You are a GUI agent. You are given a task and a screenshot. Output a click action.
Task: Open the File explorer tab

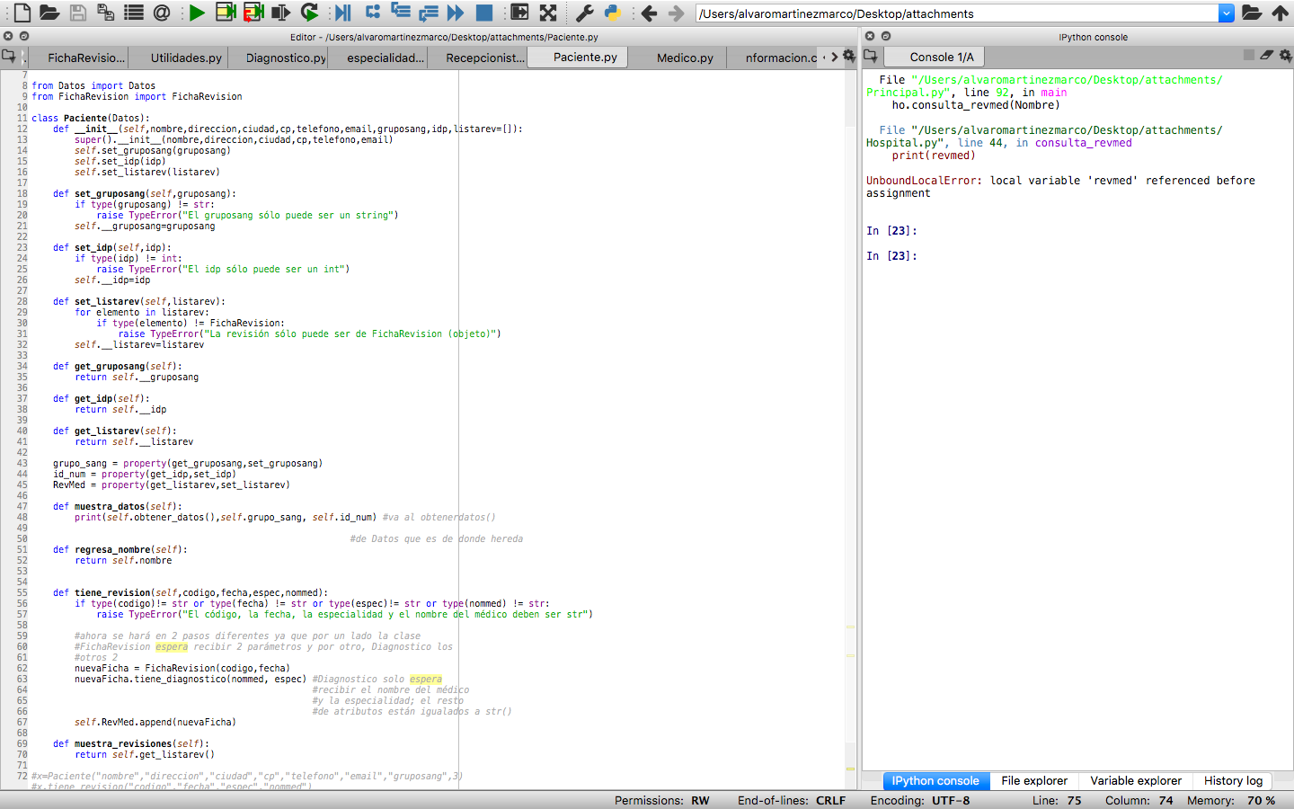coord(1034,780)
